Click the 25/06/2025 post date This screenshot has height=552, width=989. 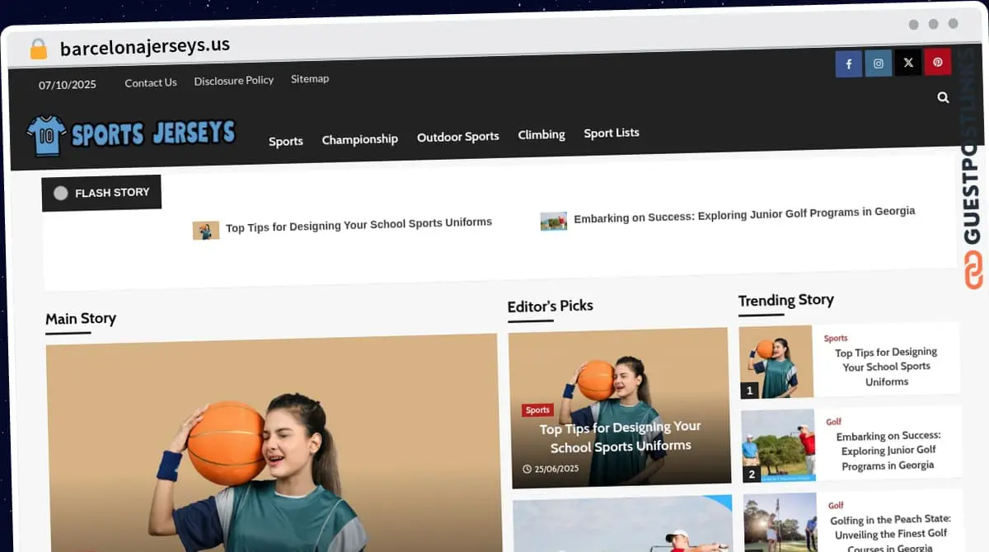[556, 469]
